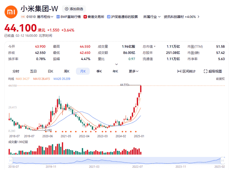Click the 沪深港通标的股票 tag icon
This screenshot has width=230, height=170.
[108, 17]
